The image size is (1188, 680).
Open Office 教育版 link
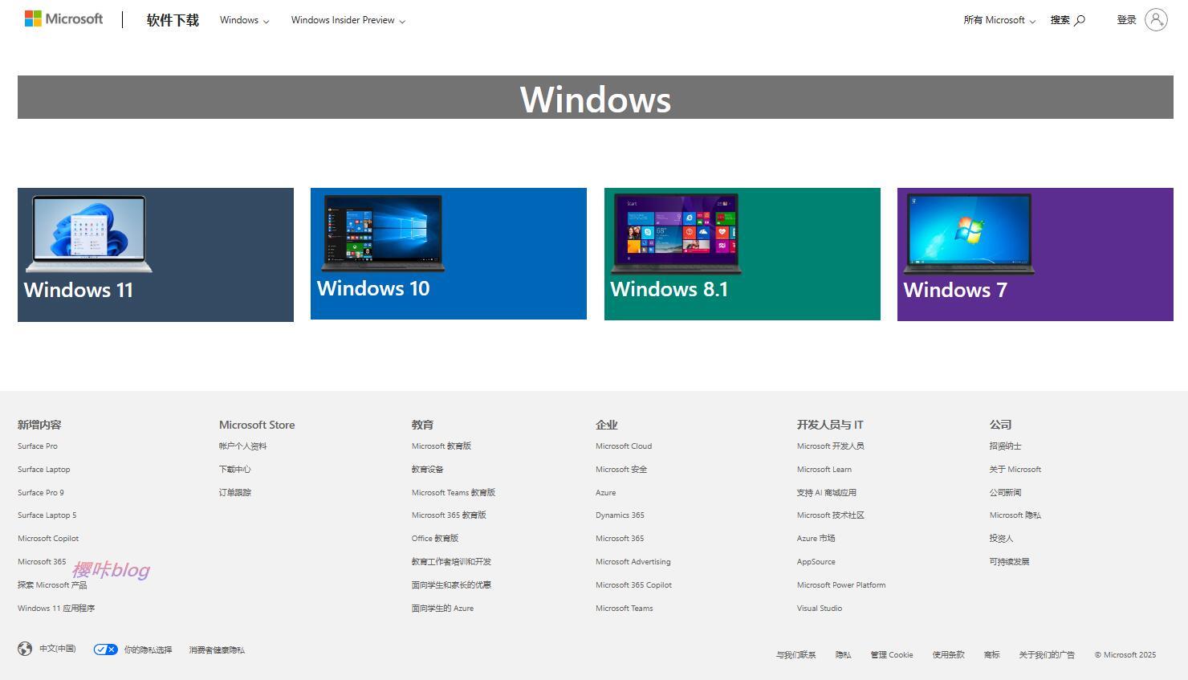[x=435, y=539]
